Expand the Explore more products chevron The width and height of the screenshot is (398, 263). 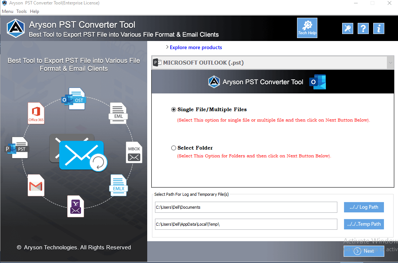point(167,47)
